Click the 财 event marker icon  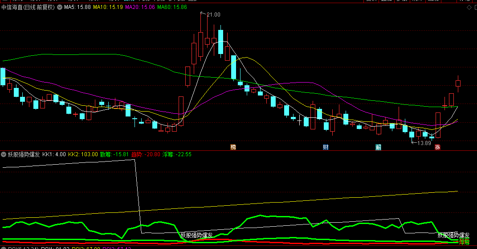click(326, 147)
